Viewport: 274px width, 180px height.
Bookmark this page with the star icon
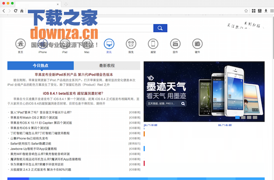246,11
